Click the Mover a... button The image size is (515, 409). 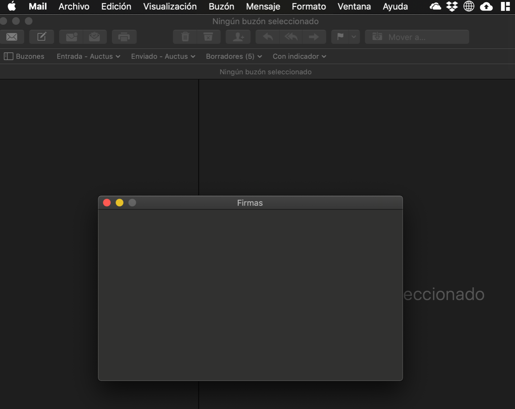(417, 37)
